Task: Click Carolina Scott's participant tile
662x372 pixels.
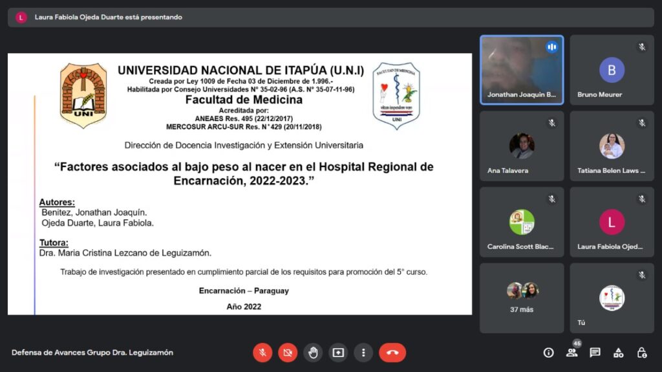Action: [x=521, y=222]
